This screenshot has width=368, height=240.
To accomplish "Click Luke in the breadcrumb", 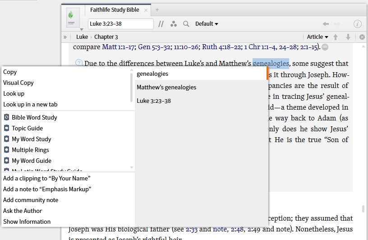I will click(82, 37).
